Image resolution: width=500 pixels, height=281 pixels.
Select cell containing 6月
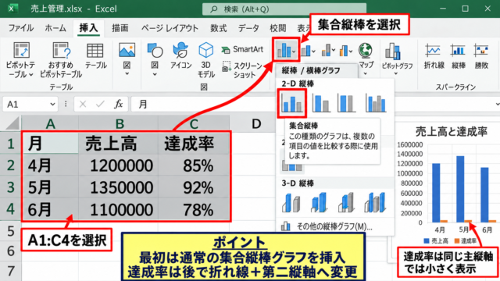click(50, 209)
